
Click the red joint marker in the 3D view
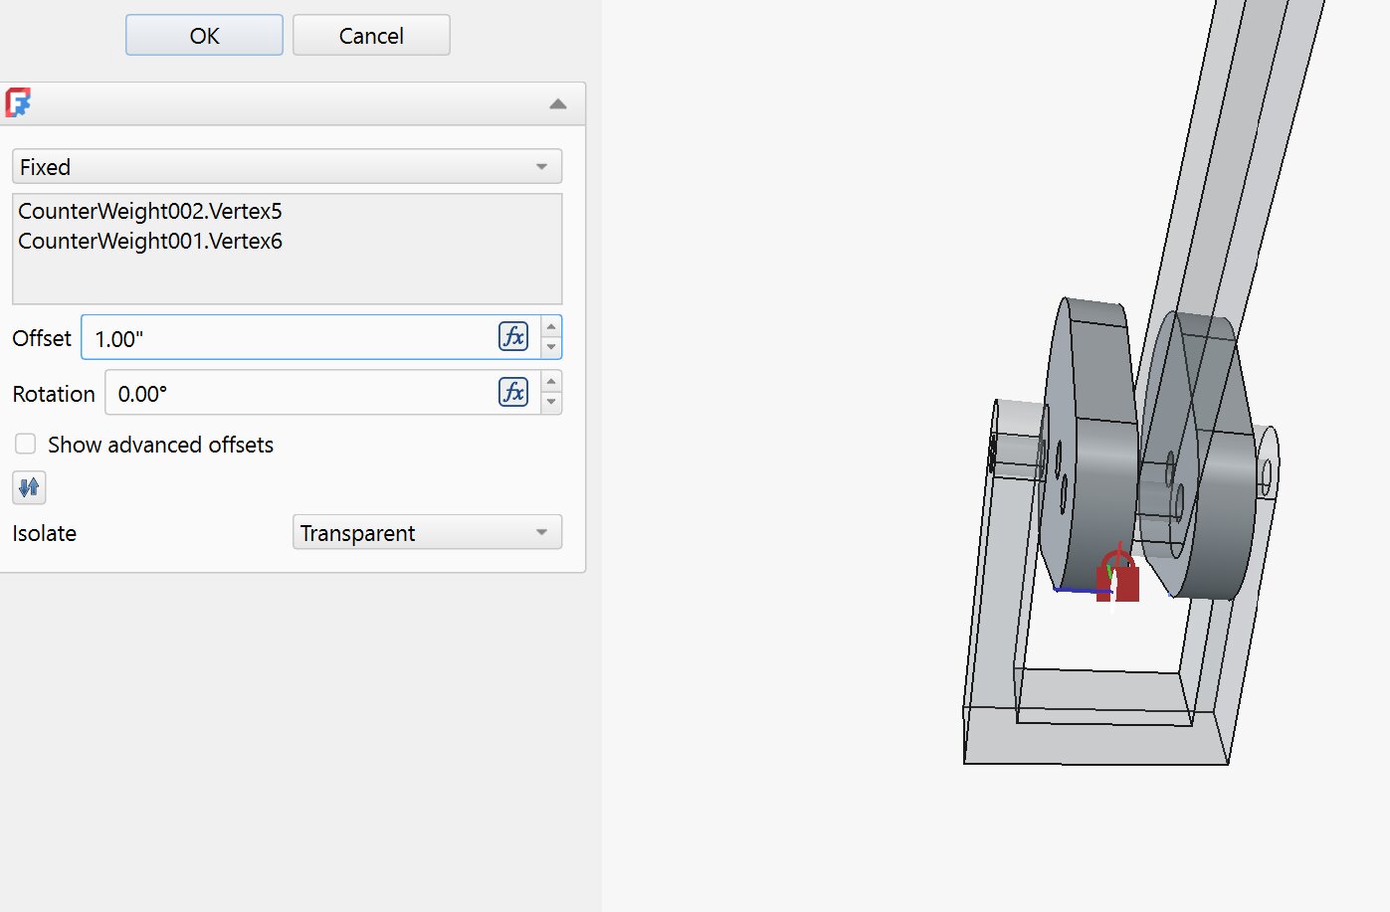click(x=1118, y=576)
